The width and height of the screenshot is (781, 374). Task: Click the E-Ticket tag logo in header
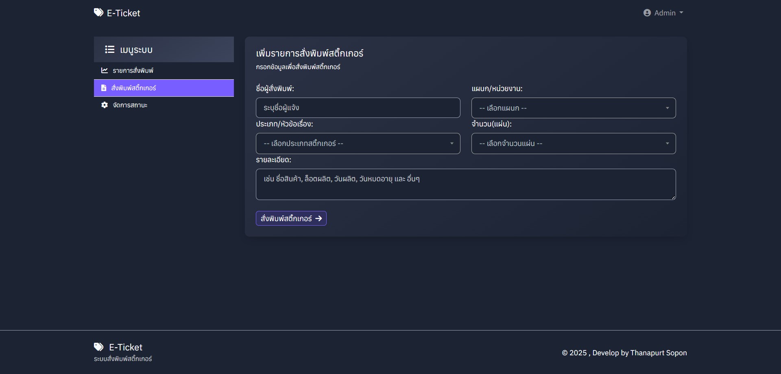pyautogui.click(x=98, y=13)
